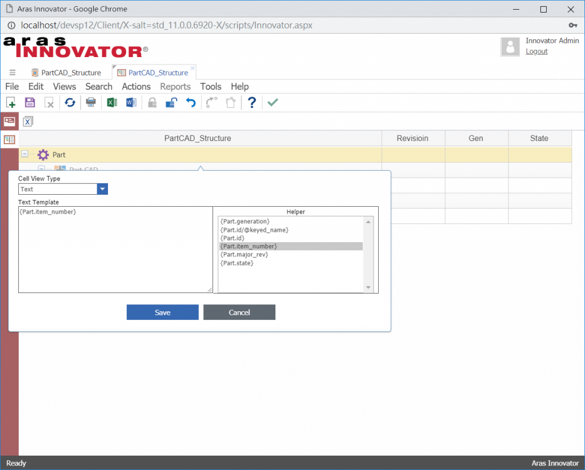Image resolution: width=585 pixels, height=470 pixels.
Task: Click the boxed X icon below the toolbar
Action: click(27, 122)
